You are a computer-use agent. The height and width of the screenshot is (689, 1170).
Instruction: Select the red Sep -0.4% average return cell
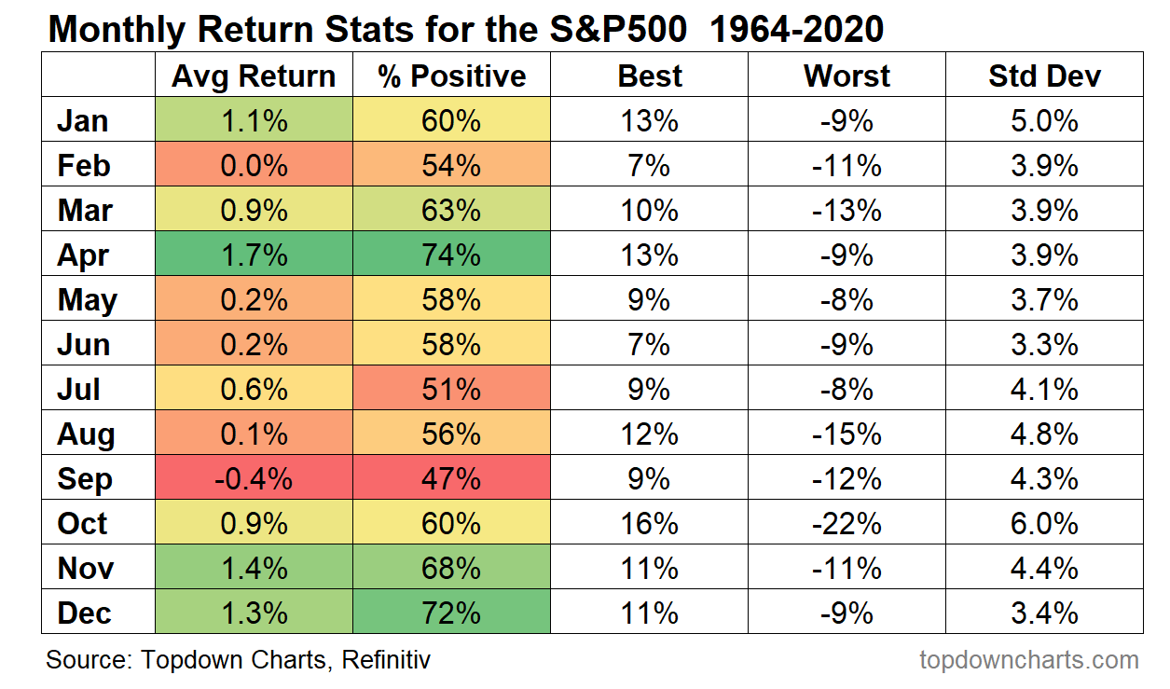pyautogui.click(x=254, y=479)
